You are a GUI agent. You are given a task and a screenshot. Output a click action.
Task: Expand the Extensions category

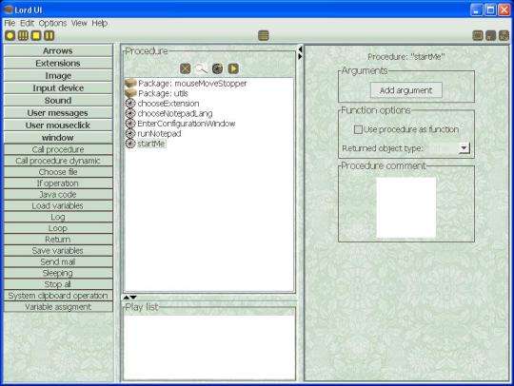[58, 63]
